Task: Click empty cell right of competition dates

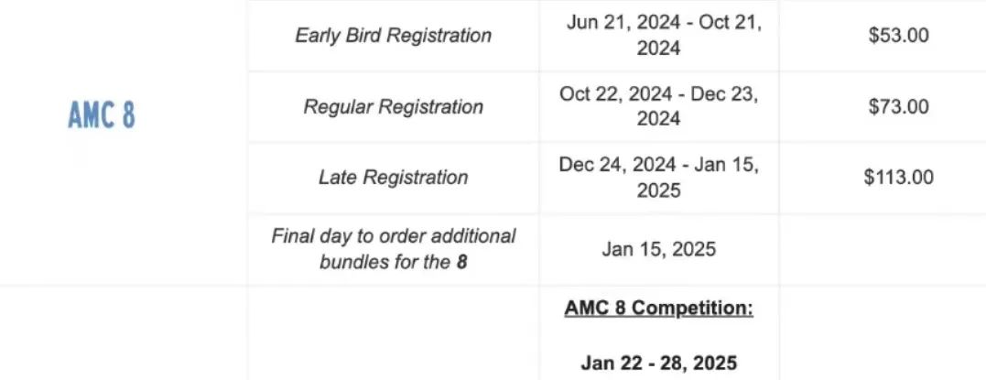Action: point(883,332)
